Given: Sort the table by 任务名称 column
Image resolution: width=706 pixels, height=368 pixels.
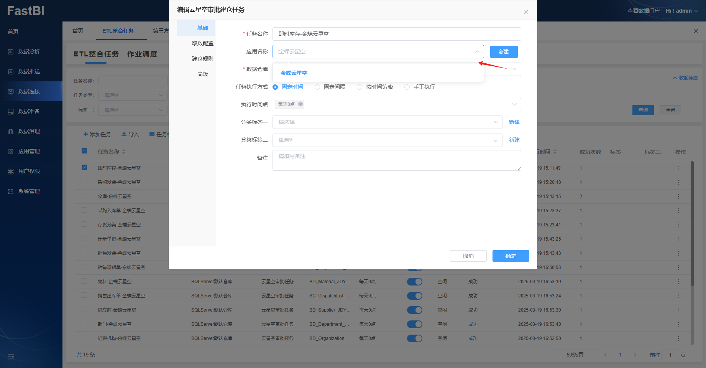Looking at the screenshot, I should tap(123, 152).
